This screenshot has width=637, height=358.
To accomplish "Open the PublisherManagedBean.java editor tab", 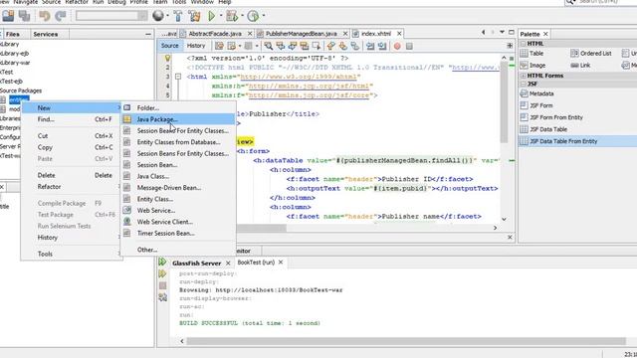I will 301,33.
